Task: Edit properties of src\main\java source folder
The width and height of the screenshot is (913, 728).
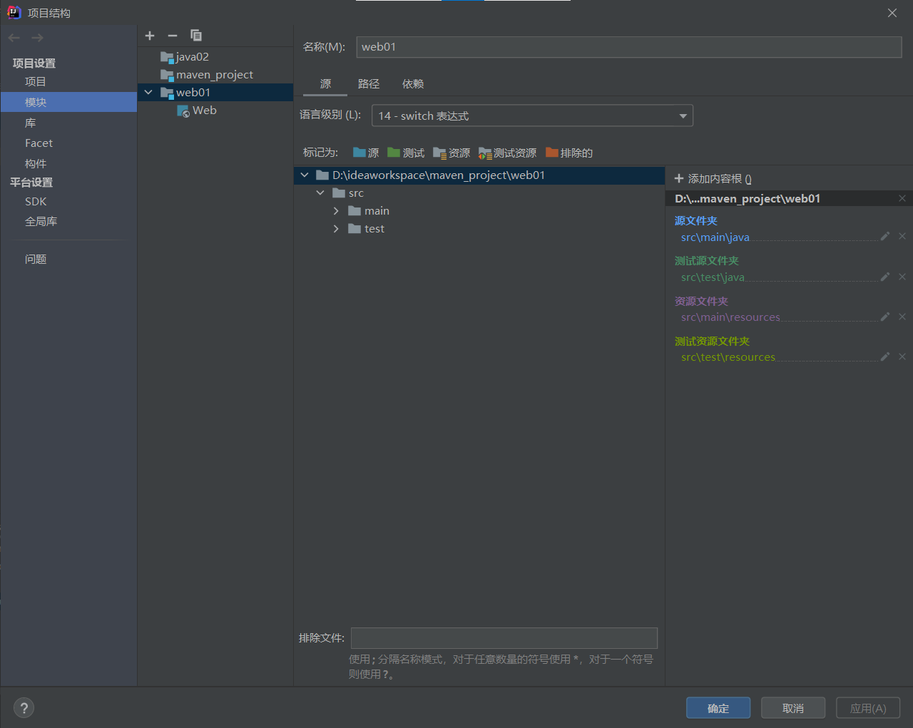Action: 885,237
